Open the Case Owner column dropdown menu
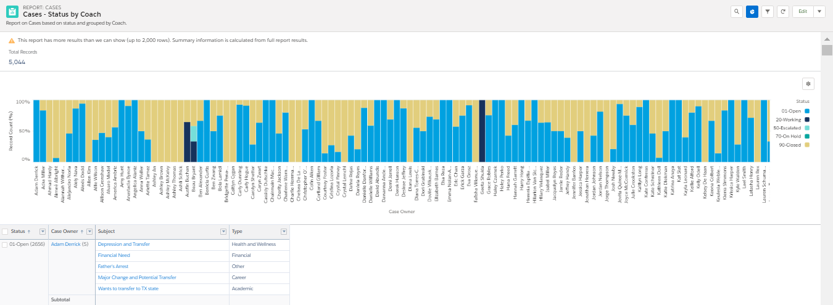Image resolution: width=833 pixels, height=305 pixels. click(89, 232)
